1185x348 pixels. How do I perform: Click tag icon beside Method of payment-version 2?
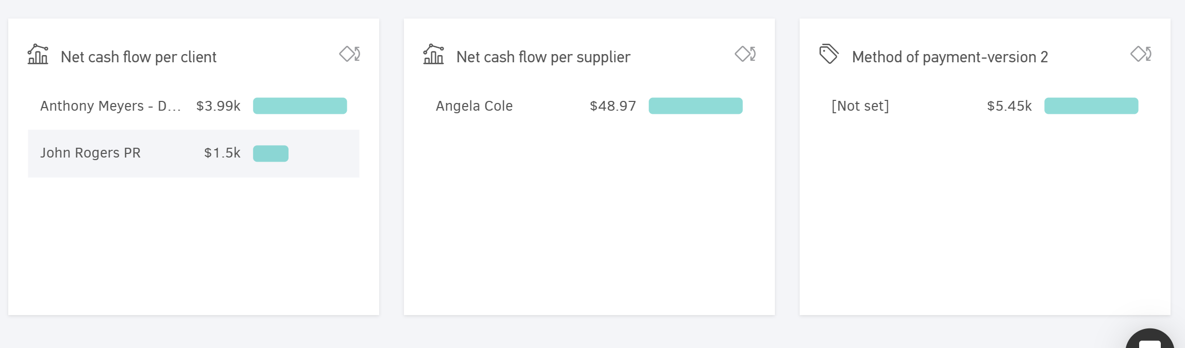pos(828,54)
